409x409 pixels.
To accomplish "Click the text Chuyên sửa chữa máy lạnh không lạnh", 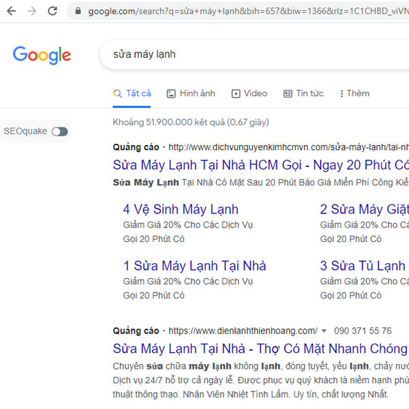I will coord(197,366).
